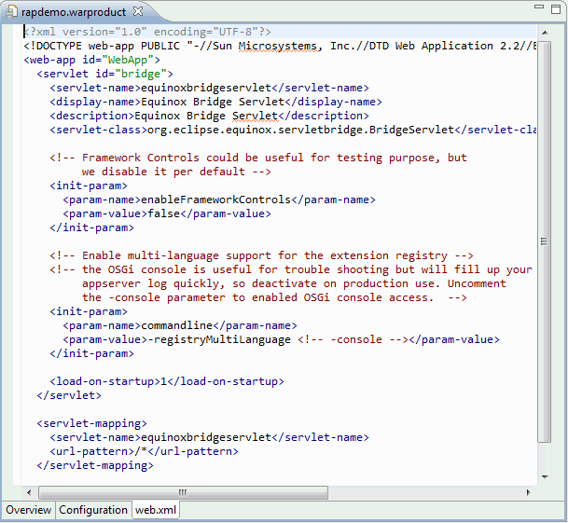Click enableFrameworkControls param-name text
The height and width of the screenshot is (523, 568).
click(215, 200)
